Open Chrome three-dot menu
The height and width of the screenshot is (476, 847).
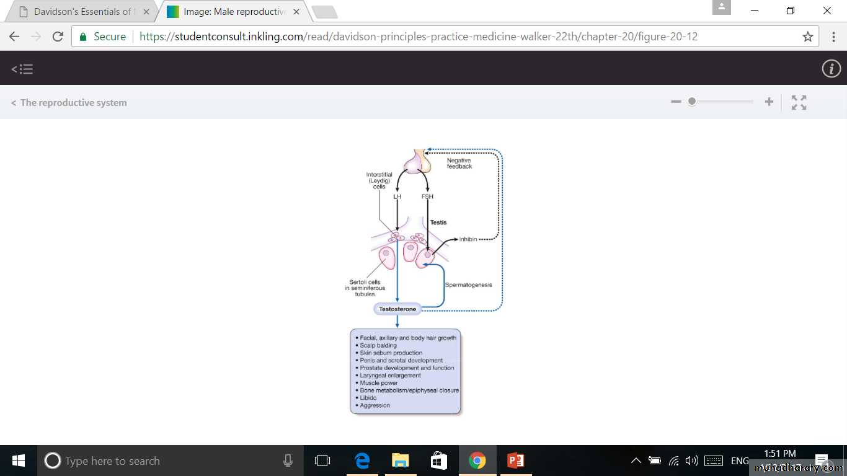pos(833,37)
